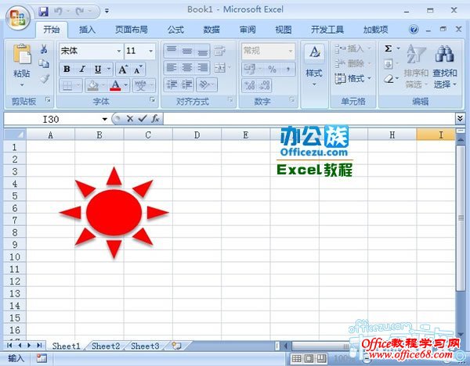The image size is (470, 366).
Task: Switch to Normal view in status bar
Action: click(296, 358)
